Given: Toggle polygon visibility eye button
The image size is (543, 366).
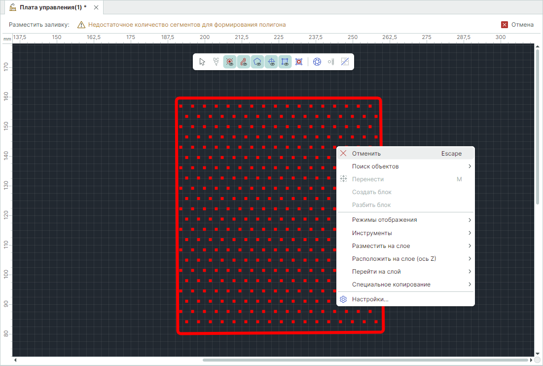Looking at the screenshot, I should [x=257, y=62].
